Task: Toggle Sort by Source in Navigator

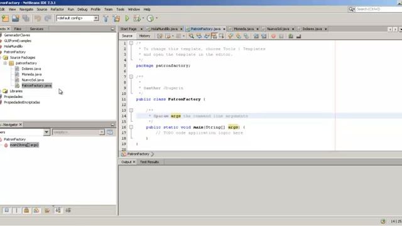Action: (x=68, y=210)
